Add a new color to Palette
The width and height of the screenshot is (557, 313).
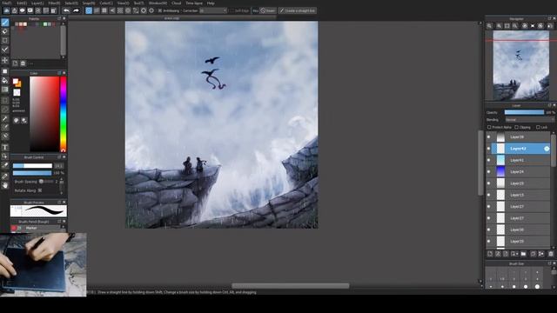click(x=16, y=63)
